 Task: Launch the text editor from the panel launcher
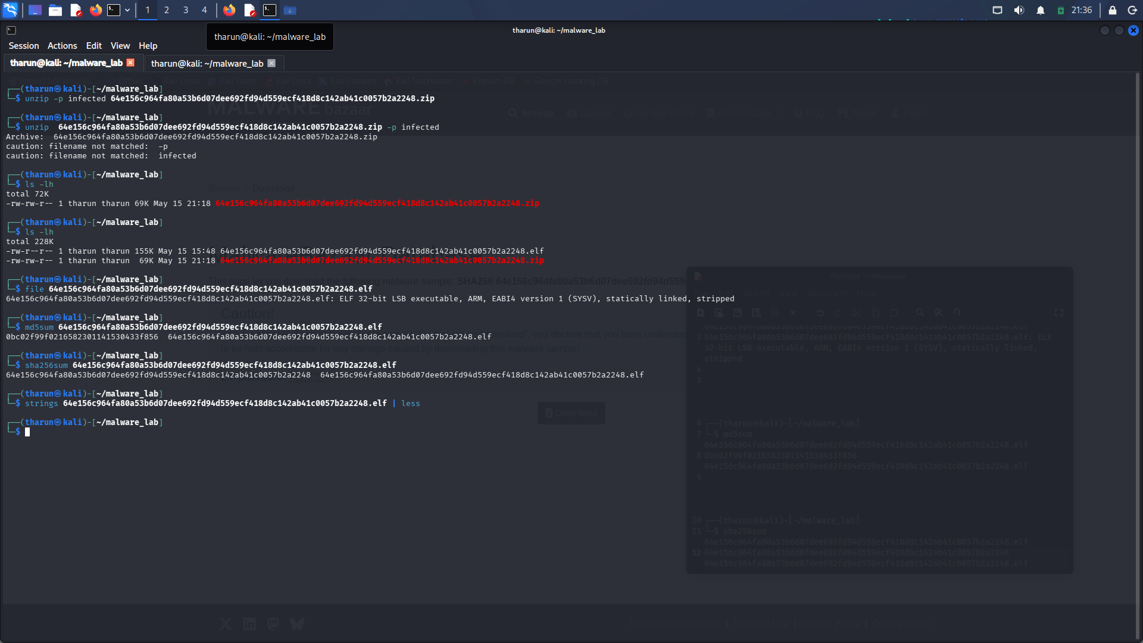[76, 10]
